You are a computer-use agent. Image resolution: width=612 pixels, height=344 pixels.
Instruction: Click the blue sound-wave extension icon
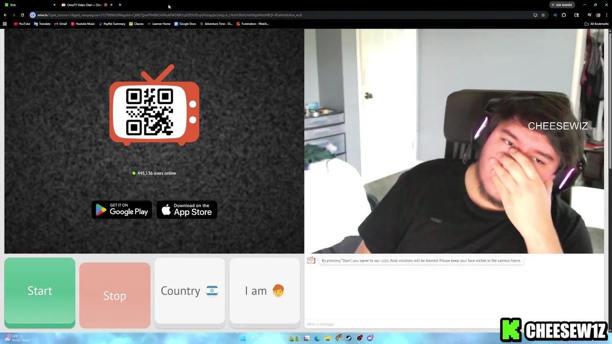tap(555, 15)
